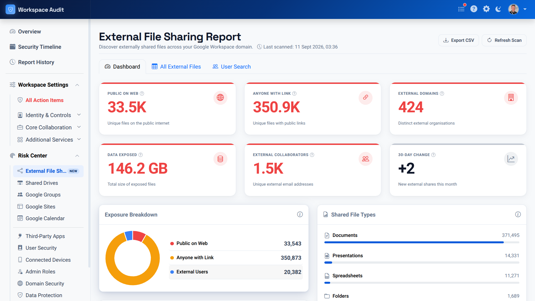
Task: Open Third-Party Apps report
Action: (45, 236)
